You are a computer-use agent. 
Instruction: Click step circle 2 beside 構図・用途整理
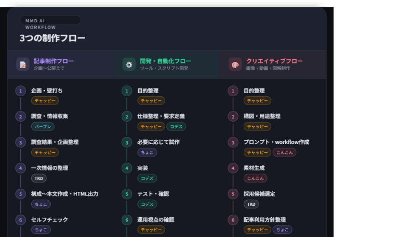[233, 116]
